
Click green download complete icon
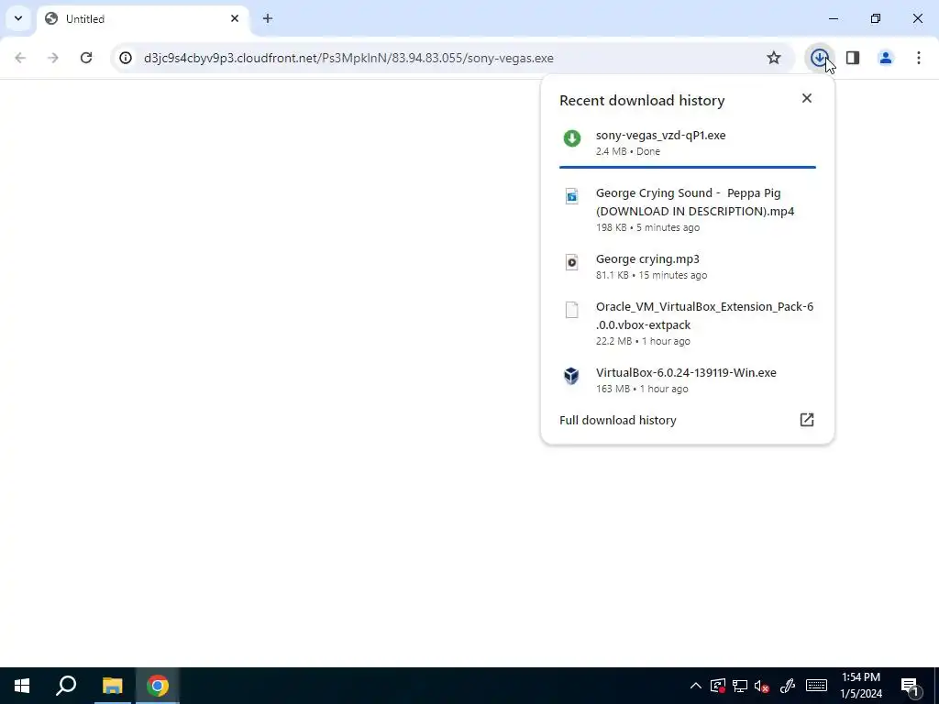tap(572, 138)
